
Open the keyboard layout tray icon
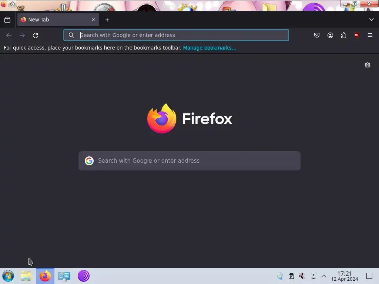pos(313,276)
